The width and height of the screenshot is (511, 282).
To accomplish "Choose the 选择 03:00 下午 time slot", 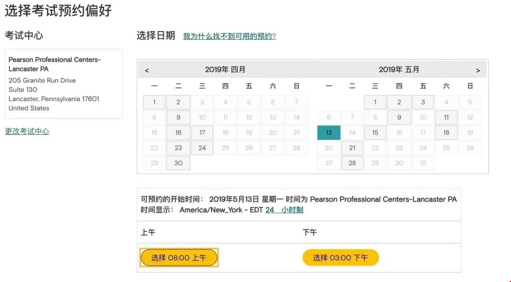I will pos(341,257).
